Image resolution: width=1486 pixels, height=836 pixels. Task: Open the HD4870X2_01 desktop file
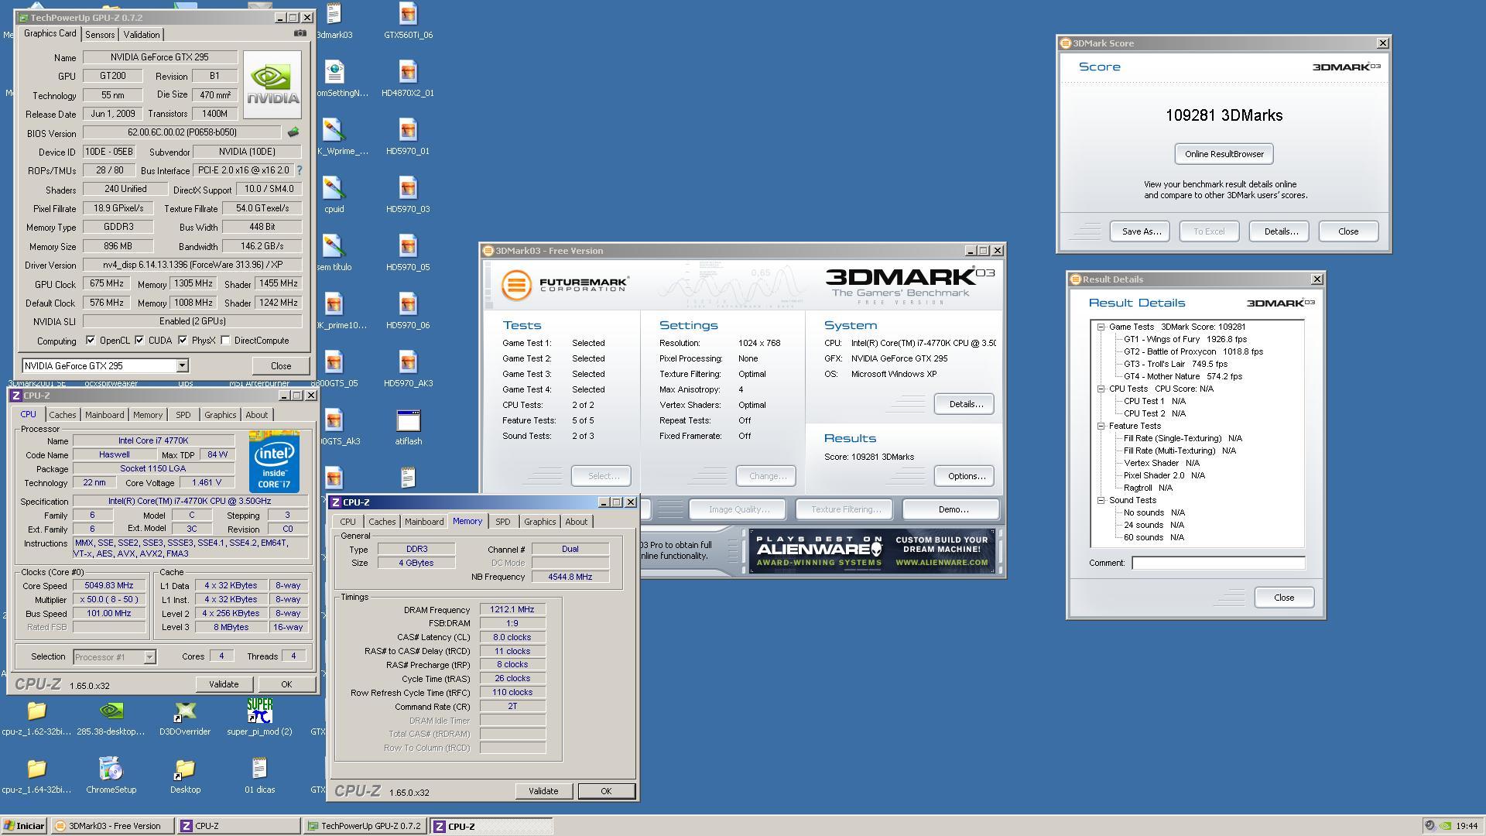(408, 79)
